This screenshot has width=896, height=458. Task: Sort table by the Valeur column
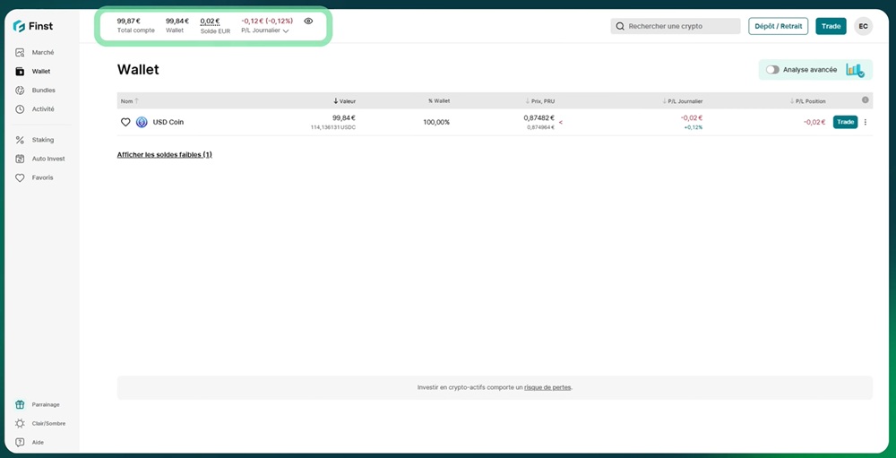345,101
